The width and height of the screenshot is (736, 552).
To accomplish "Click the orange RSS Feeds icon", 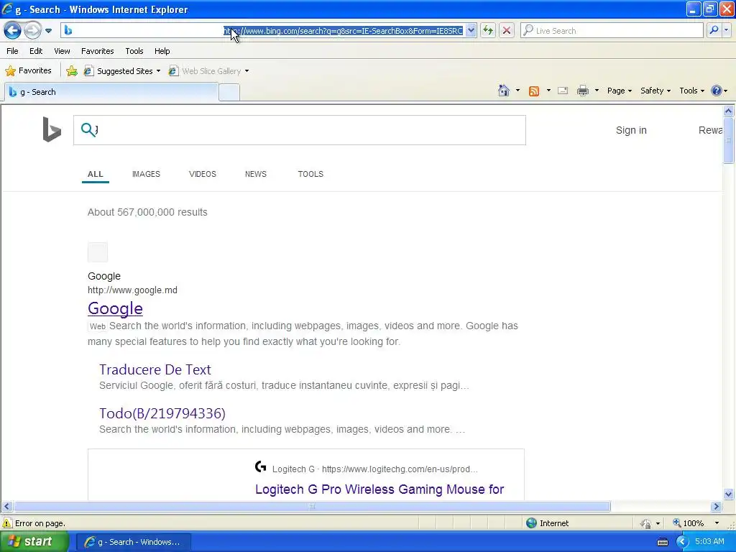I will click(x=534, y=91).
